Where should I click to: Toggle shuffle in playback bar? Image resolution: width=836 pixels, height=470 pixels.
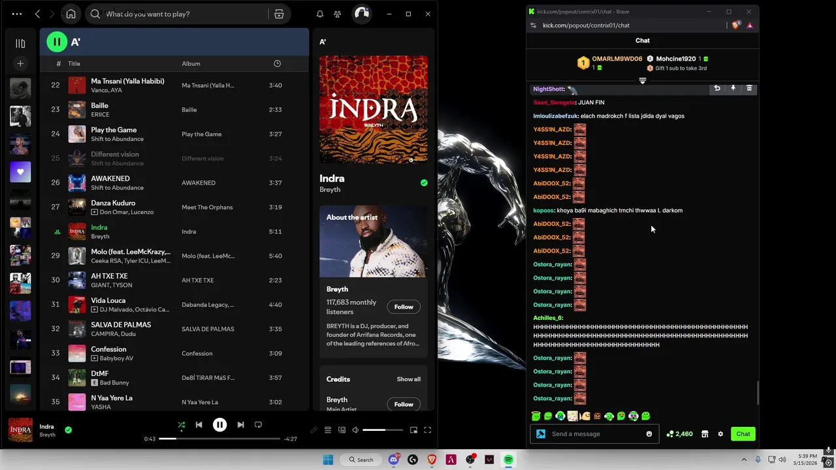click(181, 425)
